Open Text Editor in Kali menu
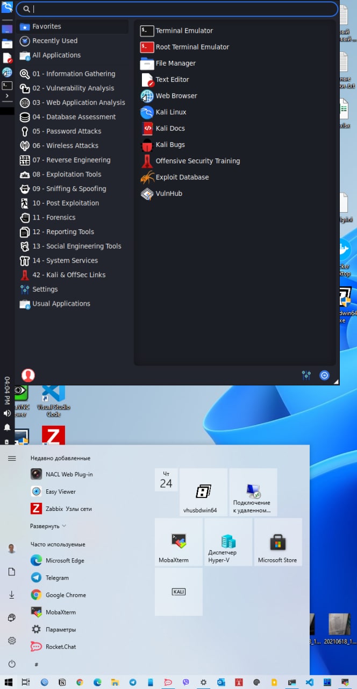The height and width of the screenshot is (689, 357). tap(165, 79)
